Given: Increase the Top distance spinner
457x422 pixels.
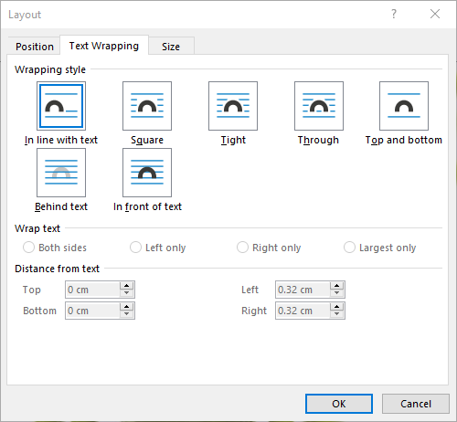Looking at the screenshot, I should click(126, 286).
